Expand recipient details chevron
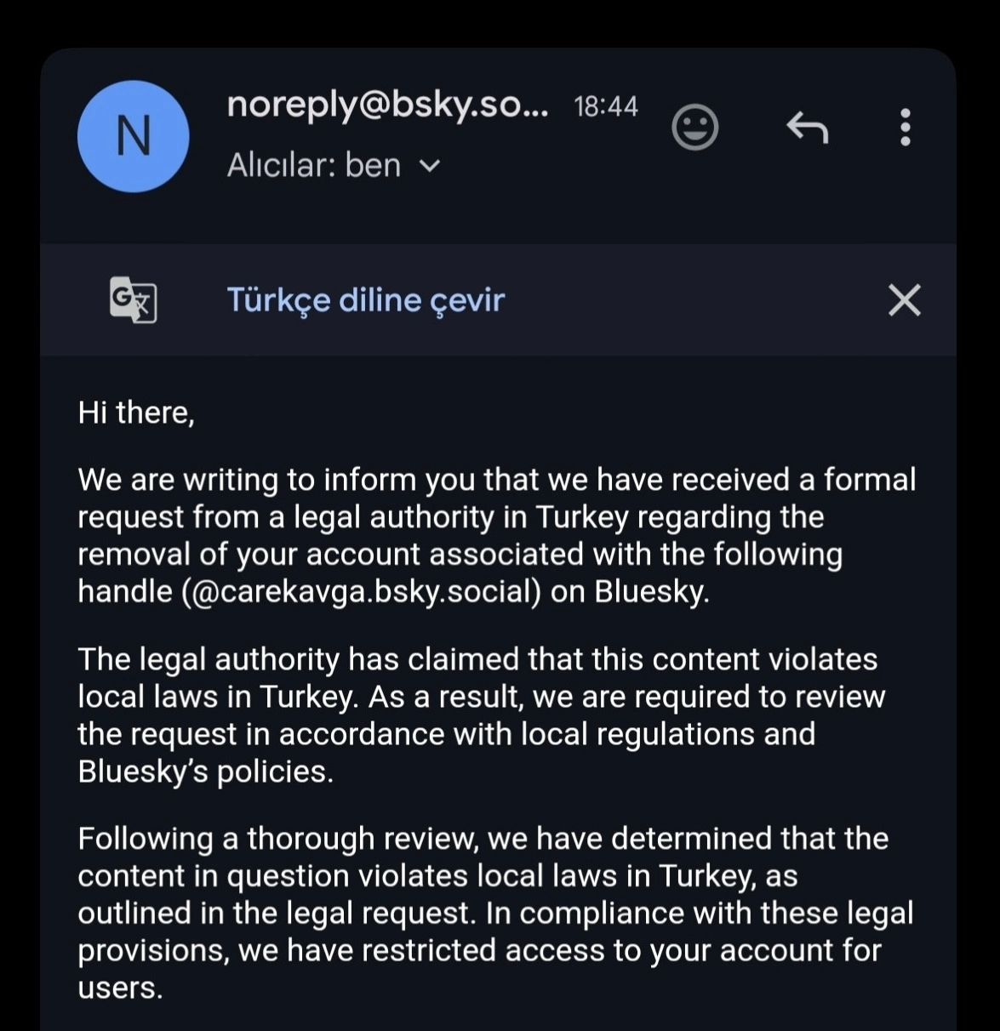This screenshot has height=1031, width=1000. [x=431, y=166]
